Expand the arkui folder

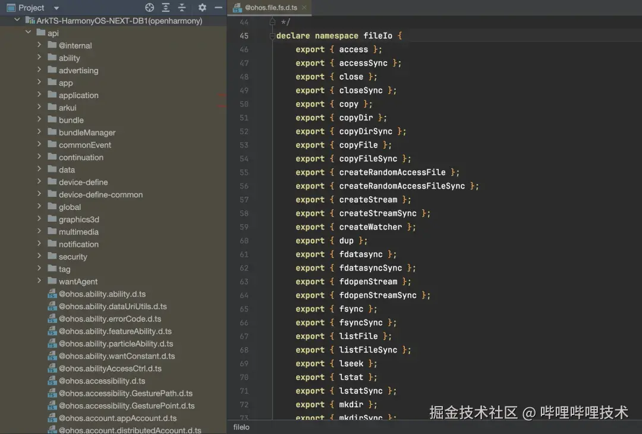click(39, 106)
